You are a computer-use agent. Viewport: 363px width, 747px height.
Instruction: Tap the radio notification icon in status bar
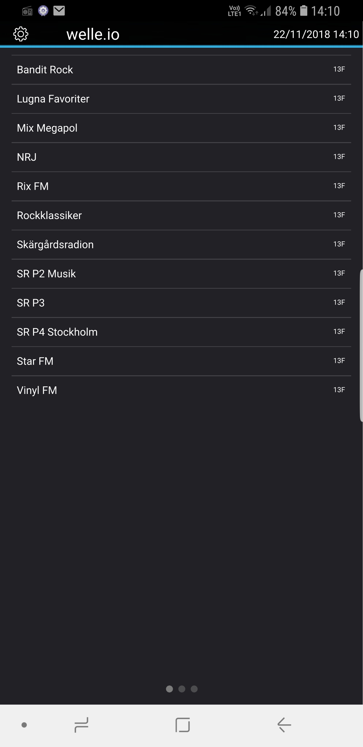click(27, 11)
